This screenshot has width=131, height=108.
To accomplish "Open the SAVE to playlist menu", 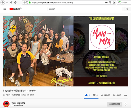I will (x=117, y=95).
